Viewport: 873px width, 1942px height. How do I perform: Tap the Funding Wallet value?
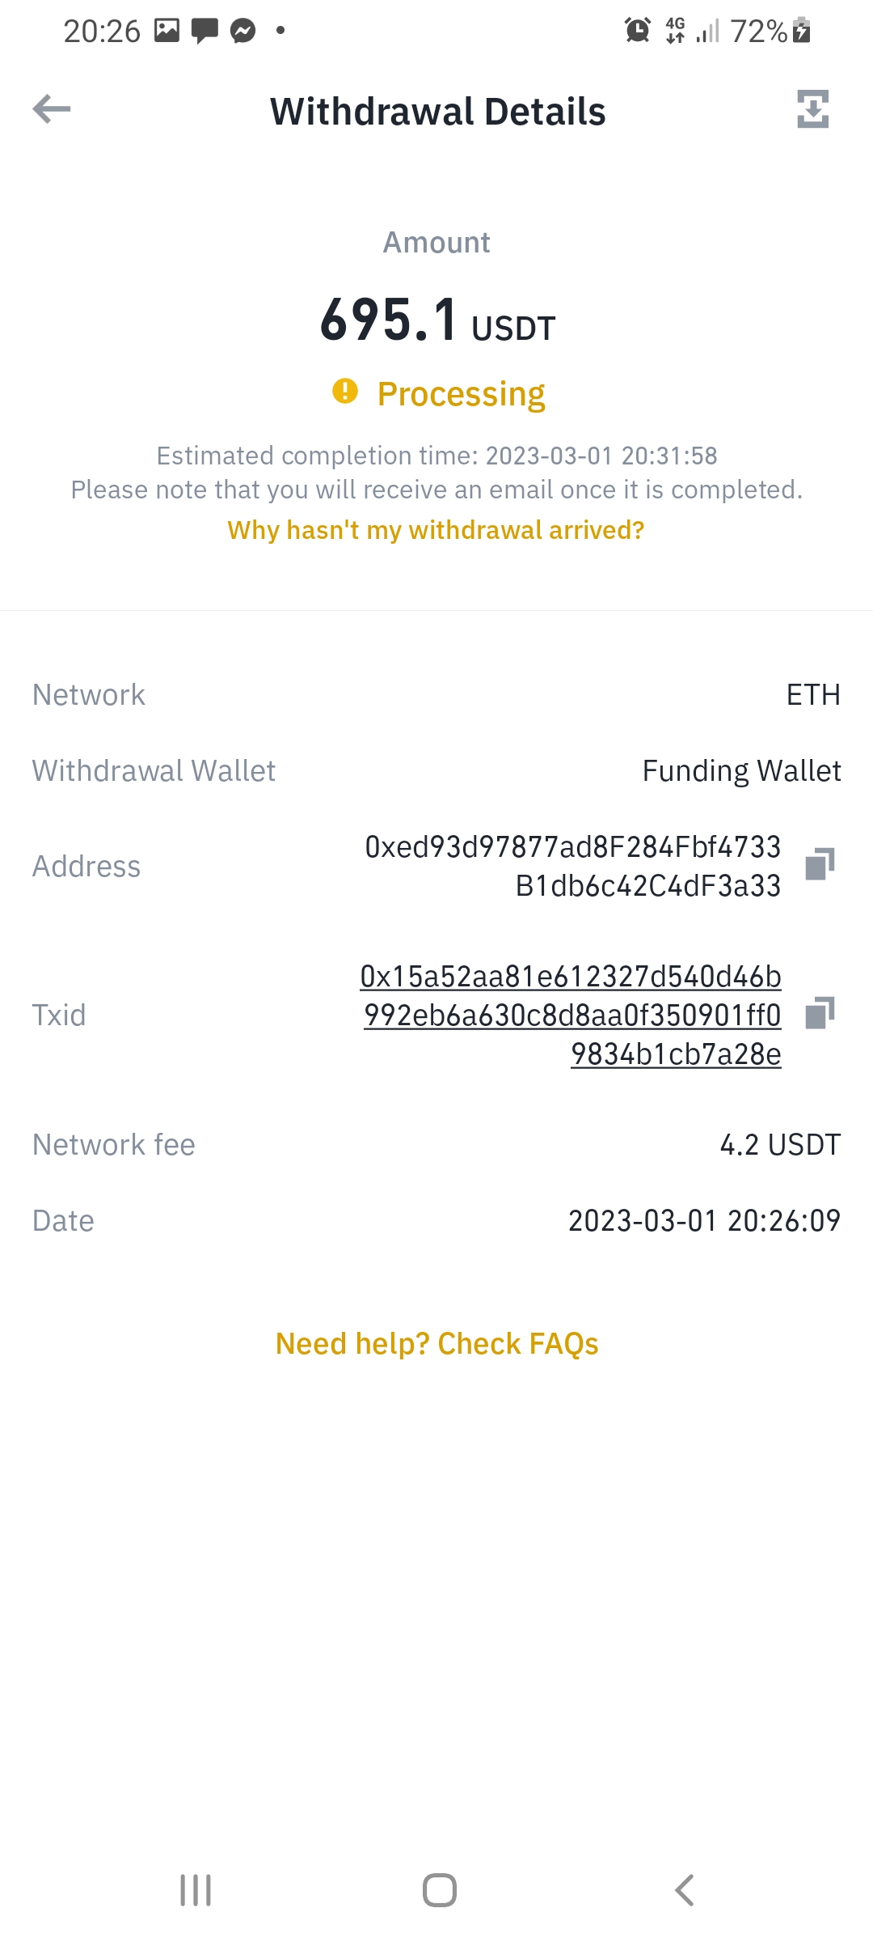(x=741, y=771)
